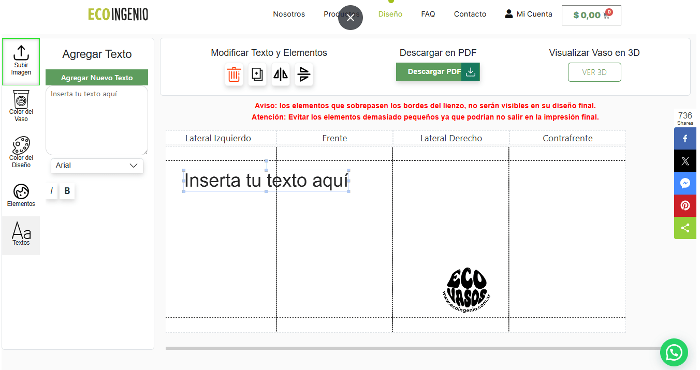Flip element vertically with the flip icon
The width and height of the screenshot is (700, 370).
click(304, 75)
